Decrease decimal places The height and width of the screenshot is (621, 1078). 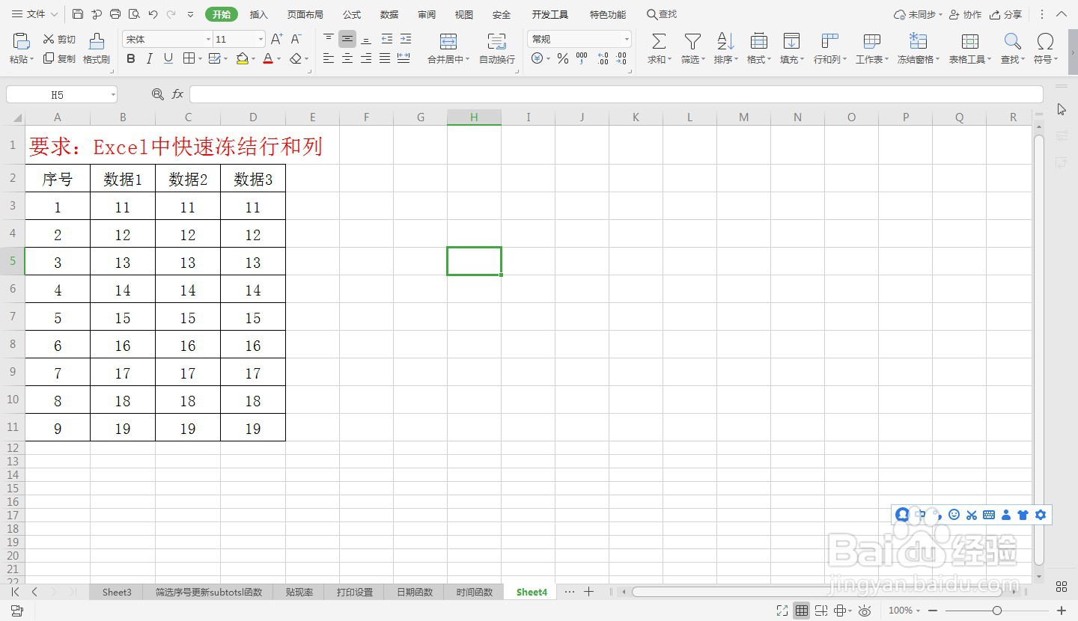(621, 58)
